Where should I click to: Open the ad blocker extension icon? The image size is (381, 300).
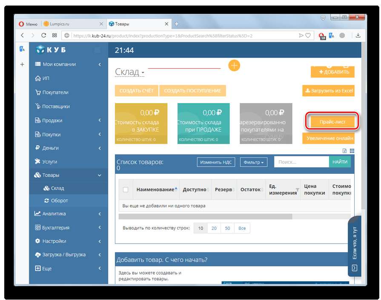322,36
